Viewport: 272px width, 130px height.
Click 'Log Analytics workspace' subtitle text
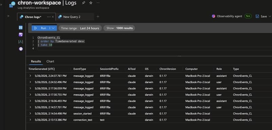[x=33, y=8]
